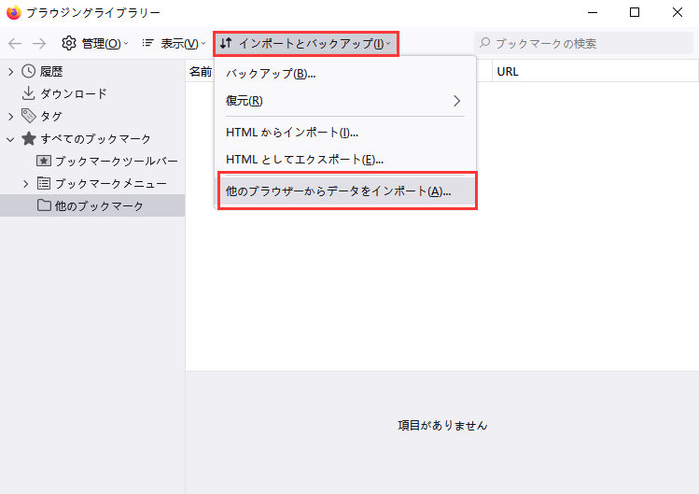Image resolution: width=699 pixels, height=494 pixels.
Task: Choose バックアップ from the menu
Action: pyautogui.click(x=271, y=74)
